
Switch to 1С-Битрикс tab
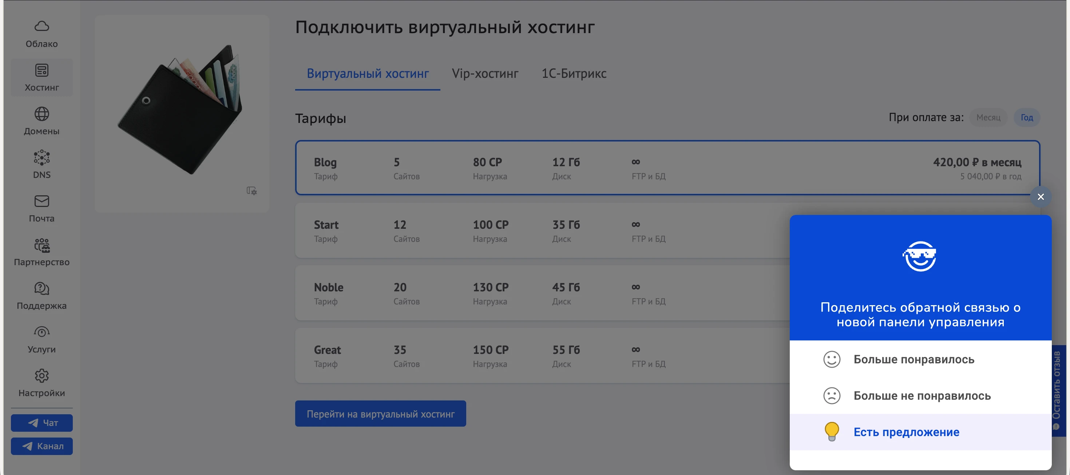point(574,73)
